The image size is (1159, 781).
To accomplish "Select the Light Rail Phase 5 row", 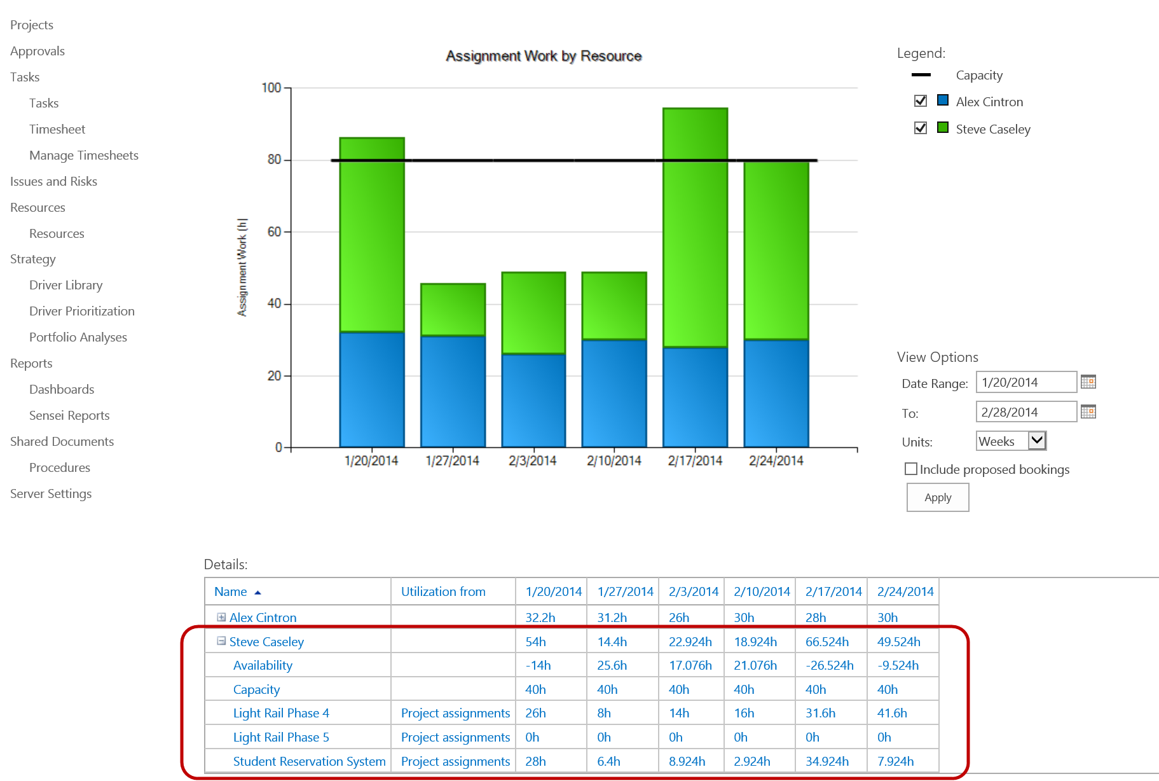I will (x=281, y=737).
